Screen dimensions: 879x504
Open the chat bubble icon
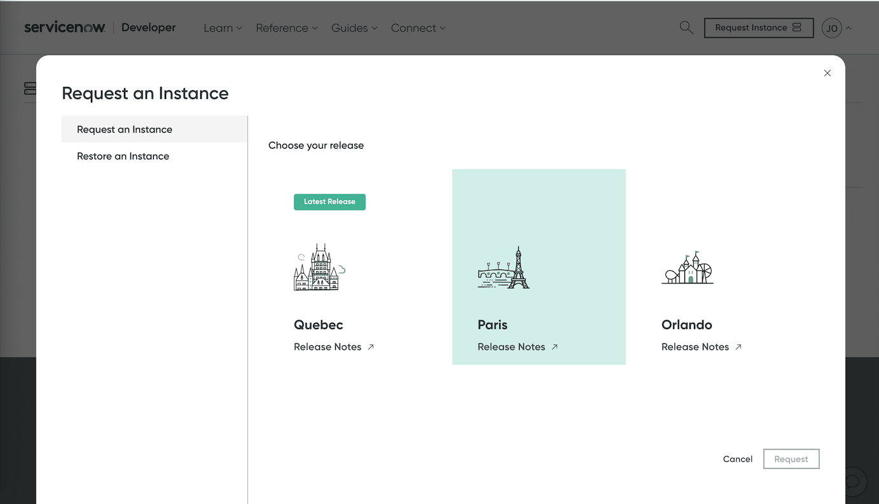tap(854, 481)
